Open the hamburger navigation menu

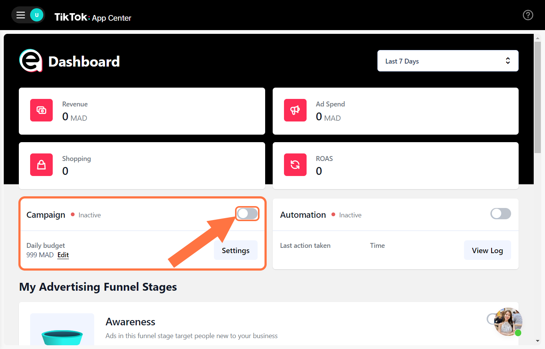pos(20,15)
